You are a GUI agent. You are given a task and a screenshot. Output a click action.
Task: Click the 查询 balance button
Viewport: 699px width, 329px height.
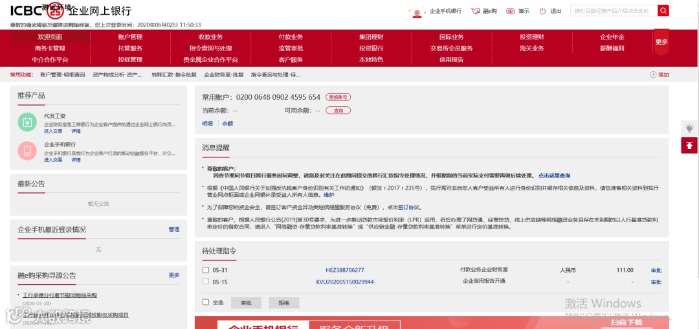(x=338, y=110)
